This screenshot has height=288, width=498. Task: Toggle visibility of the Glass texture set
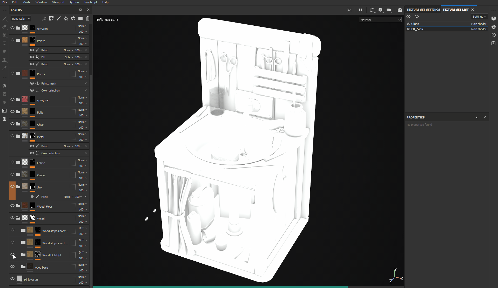tap(409, 24)
